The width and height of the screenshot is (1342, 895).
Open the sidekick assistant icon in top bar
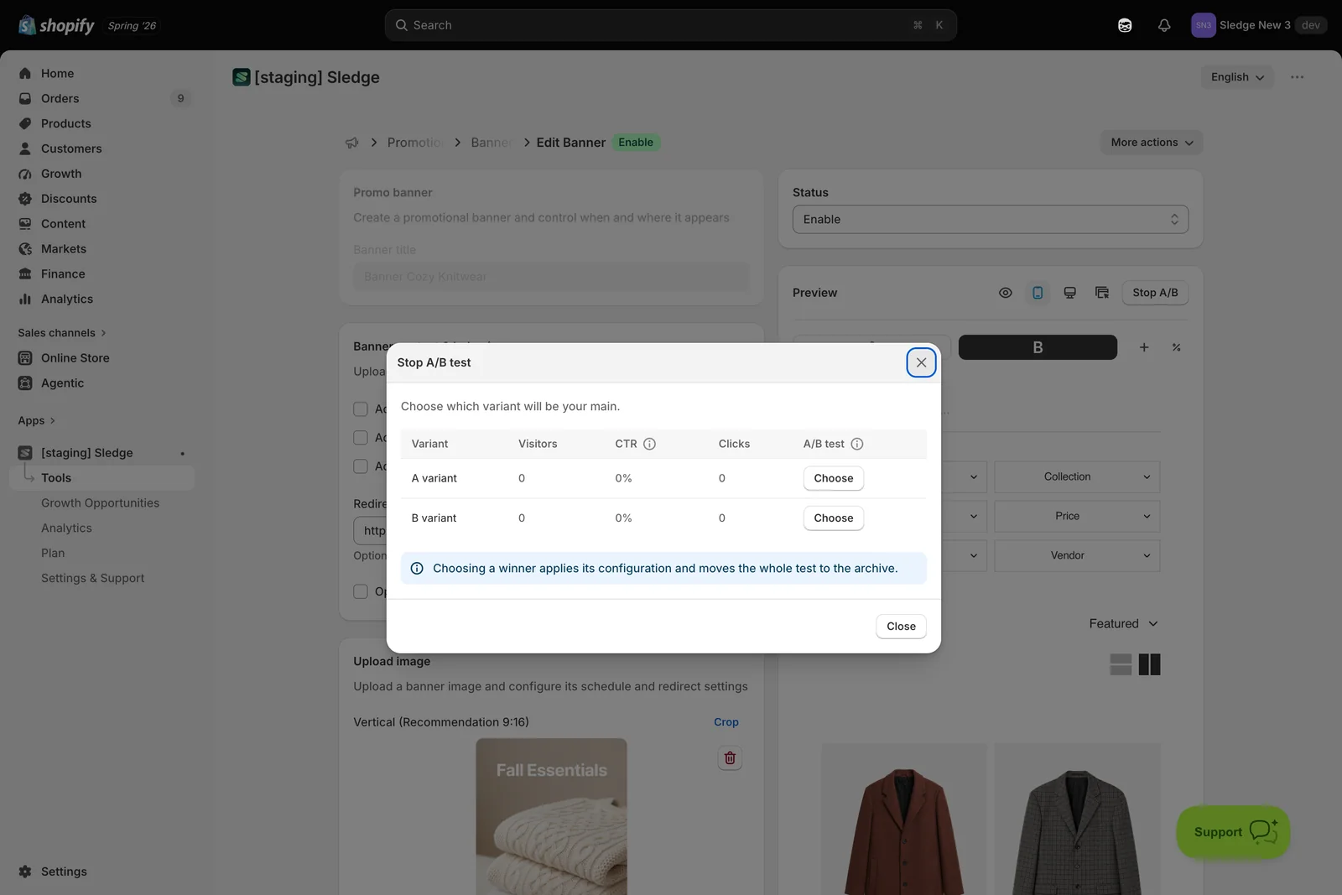(1125, 25)
